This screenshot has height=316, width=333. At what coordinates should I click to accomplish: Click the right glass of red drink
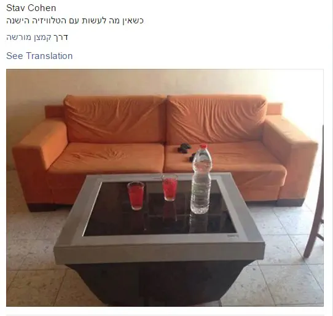coord(170,188)
